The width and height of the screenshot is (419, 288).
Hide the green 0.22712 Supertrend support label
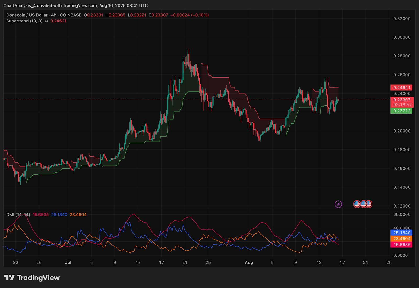coord(401,111)
